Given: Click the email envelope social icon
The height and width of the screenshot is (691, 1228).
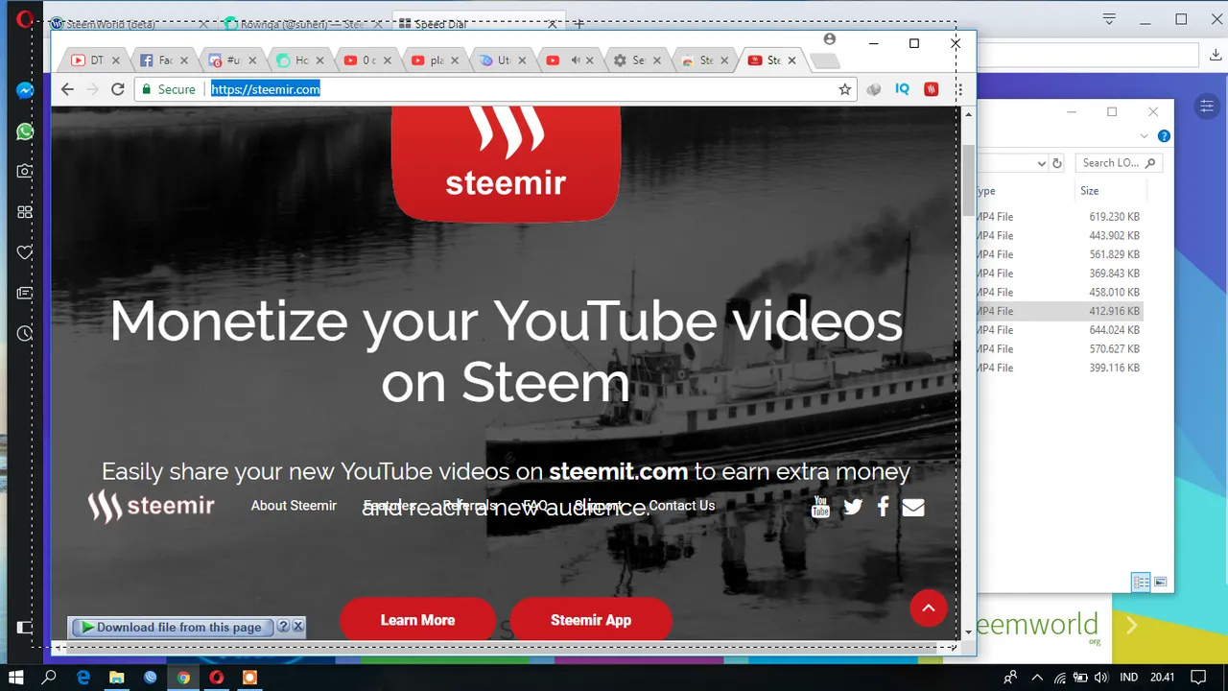Looking at the screenshot, I should 913,507.
